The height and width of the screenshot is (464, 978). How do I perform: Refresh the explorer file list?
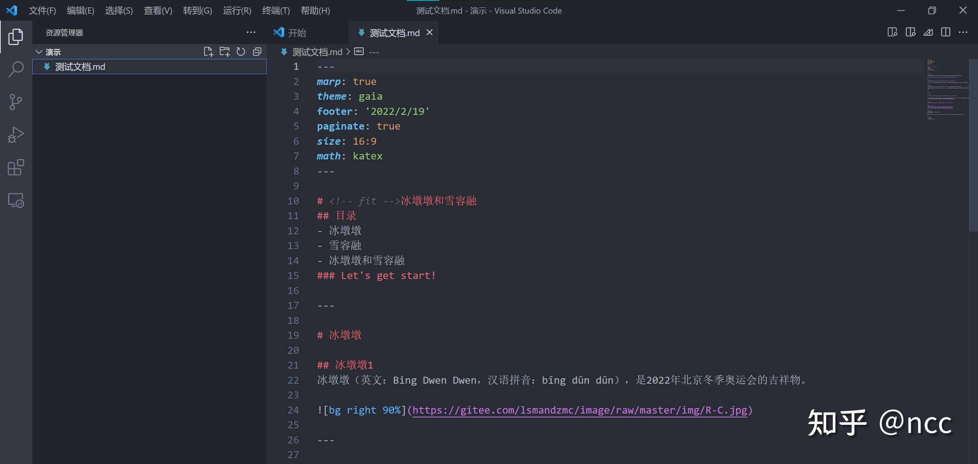tap(241, 52)
